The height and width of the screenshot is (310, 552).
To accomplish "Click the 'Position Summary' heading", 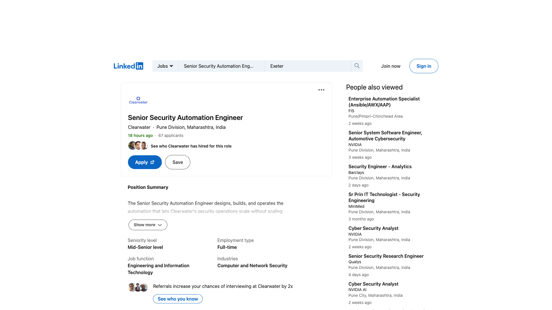I will [148, 187].
